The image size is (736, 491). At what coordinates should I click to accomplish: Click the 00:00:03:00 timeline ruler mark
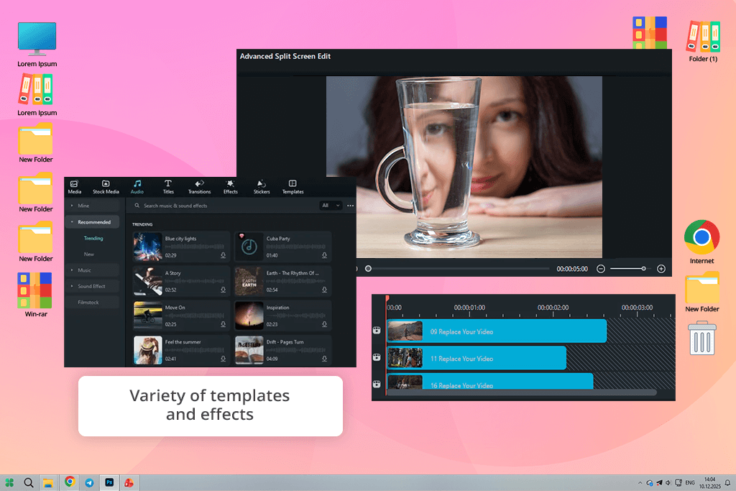[x=637, y=308]
